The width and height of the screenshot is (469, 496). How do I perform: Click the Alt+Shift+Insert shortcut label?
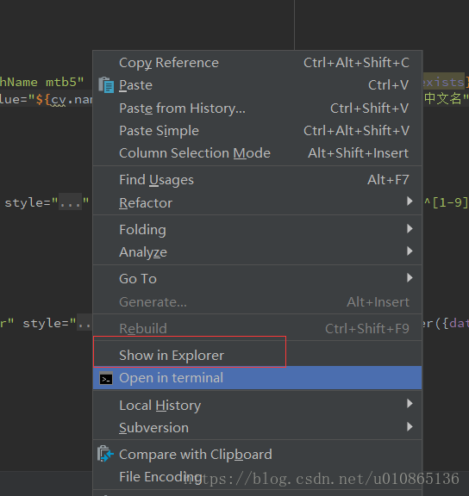click(359, 153)
